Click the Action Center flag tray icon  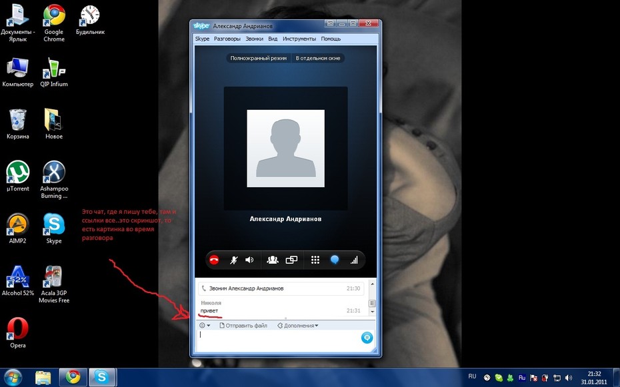533,378
